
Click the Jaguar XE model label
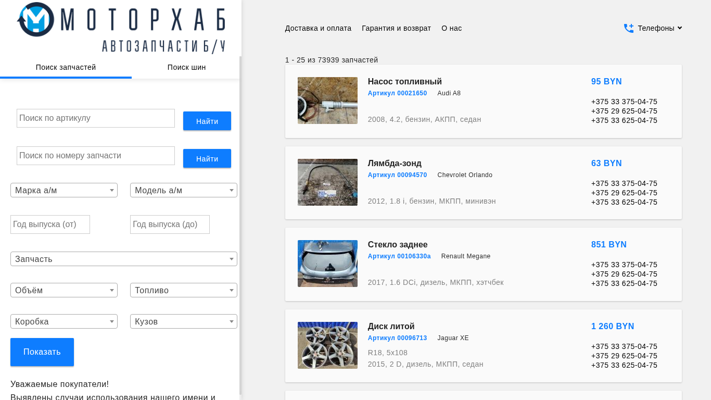click(x=453, y=338)
